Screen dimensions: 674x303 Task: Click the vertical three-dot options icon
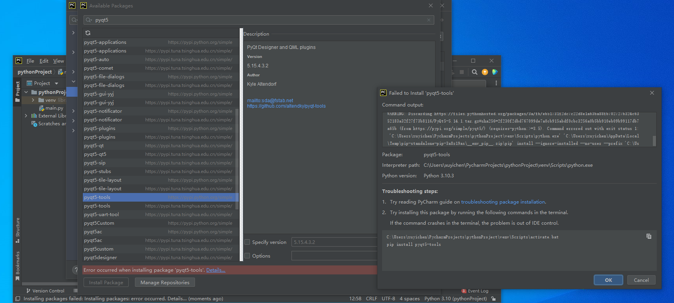pyautogui.click(x=496, y=83)
